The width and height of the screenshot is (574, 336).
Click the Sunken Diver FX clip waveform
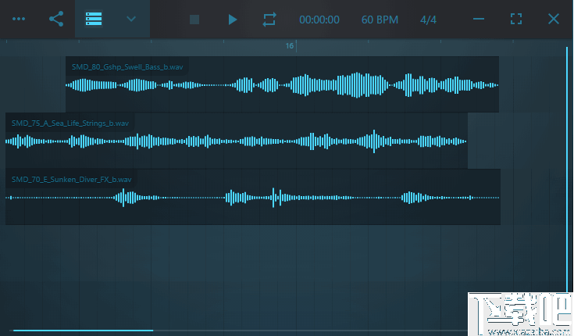pyautogui.click(x=252, y=198)
